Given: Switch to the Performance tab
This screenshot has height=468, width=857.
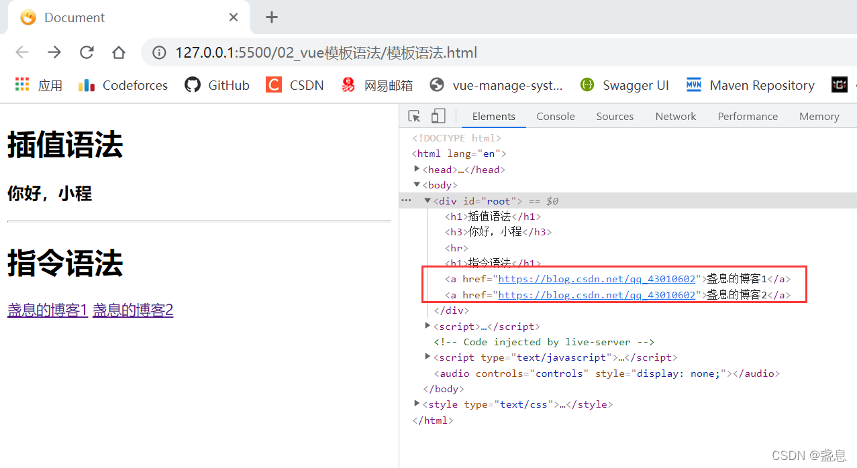Looking at the screenshot, I should click(748, 116).
